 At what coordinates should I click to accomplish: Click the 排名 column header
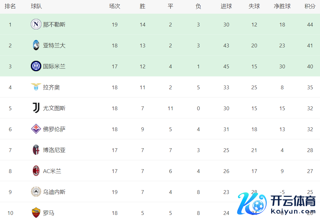click(x=10, y=6)
